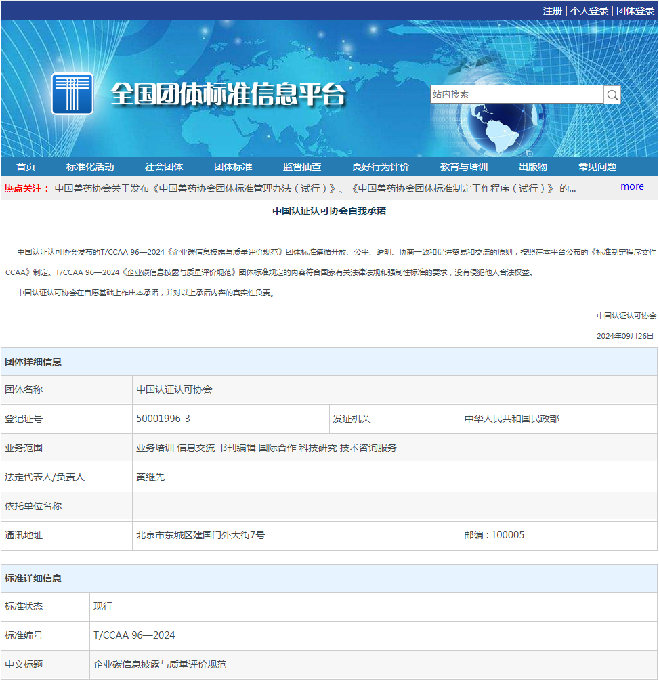
Task: Click the postal code 邮编：100005
Action: click(x=494, y=535)
